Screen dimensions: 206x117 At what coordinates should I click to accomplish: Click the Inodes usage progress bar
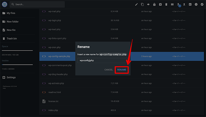[17, 65]
